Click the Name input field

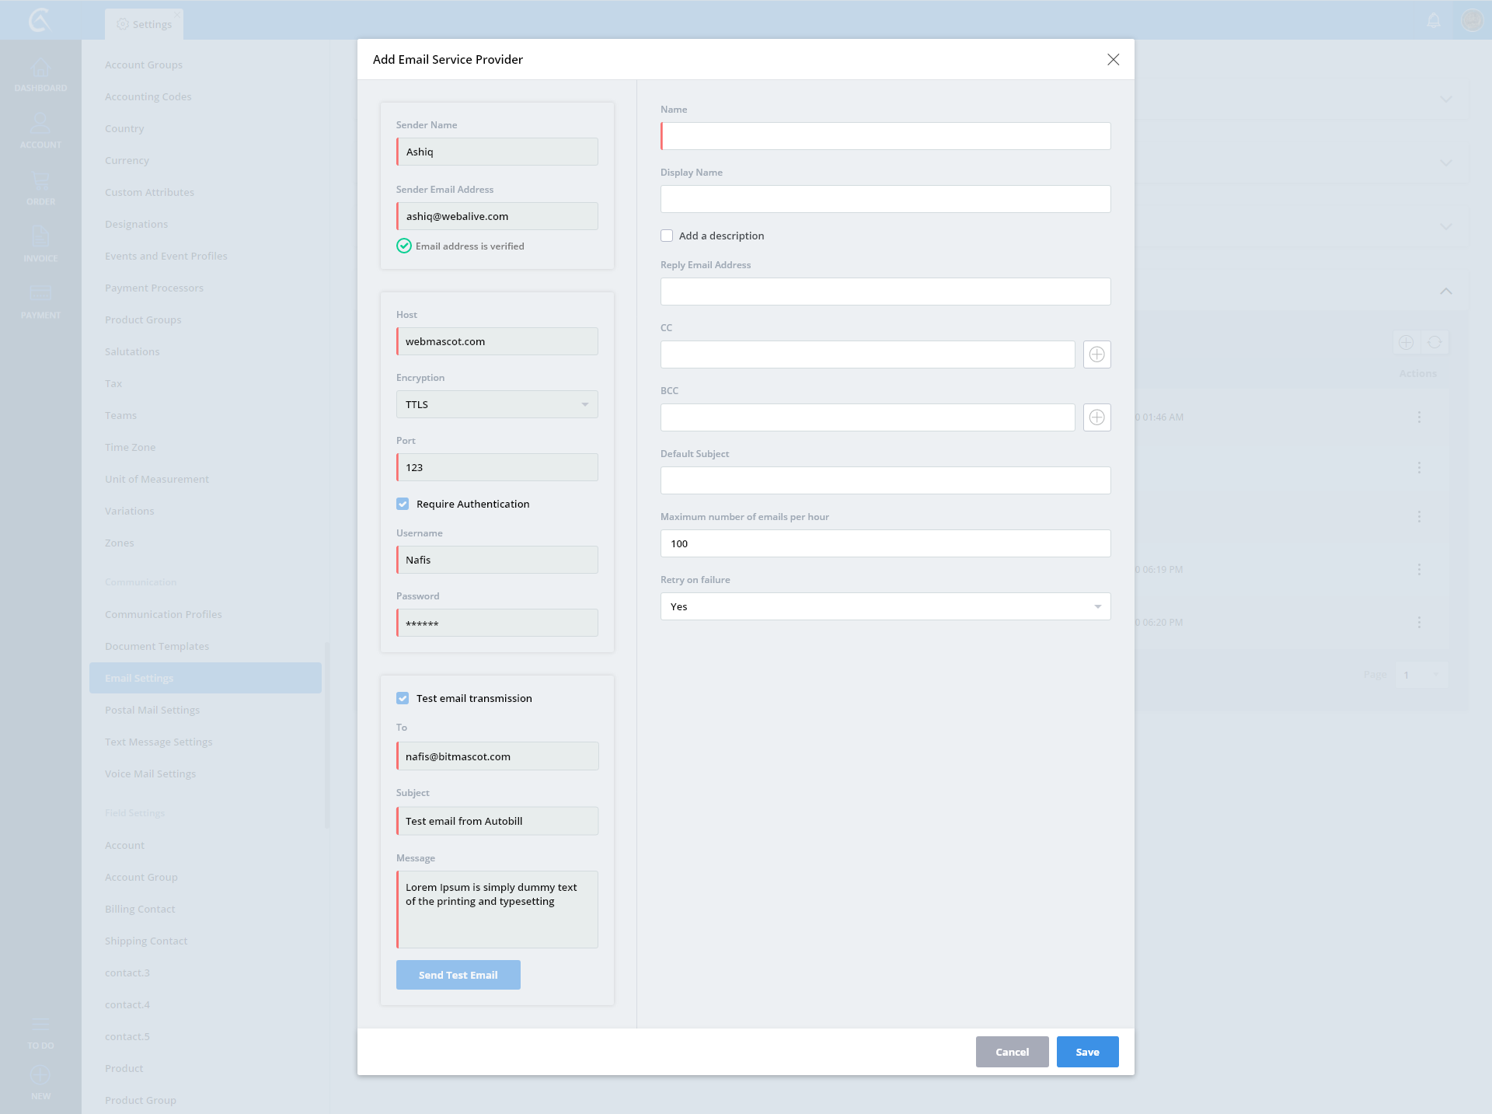point(885,136)
